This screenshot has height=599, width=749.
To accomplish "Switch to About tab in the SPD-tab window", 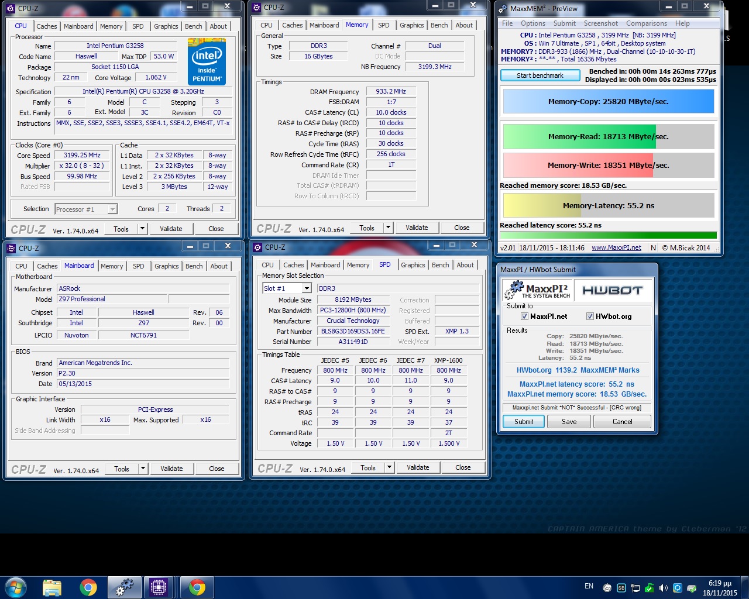I will coord(465,265).
